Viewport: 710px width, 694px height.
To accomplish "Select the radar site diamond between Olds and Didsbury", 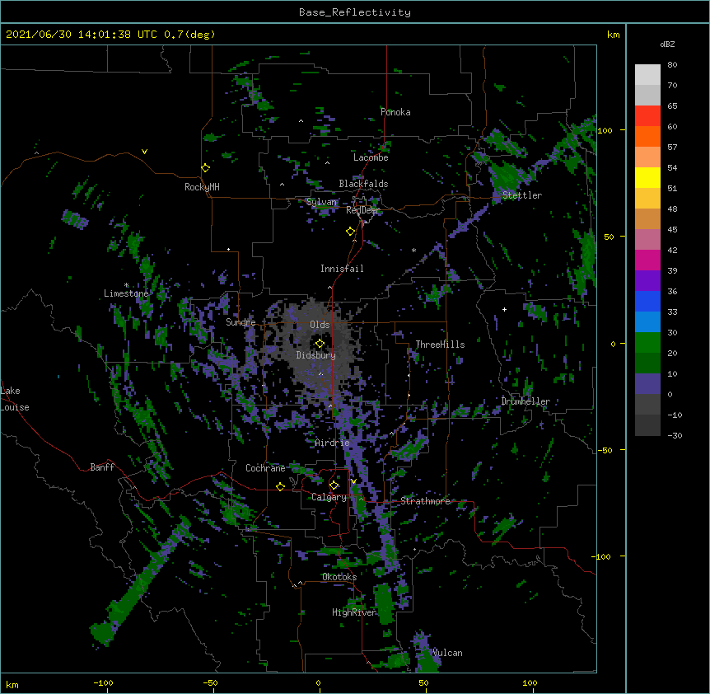I will click(320, 343).
